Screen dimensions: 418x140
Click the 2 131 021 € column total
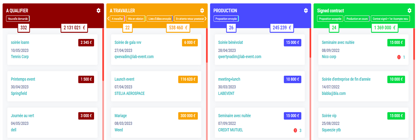pyautogui.click(x=74, y=28)
